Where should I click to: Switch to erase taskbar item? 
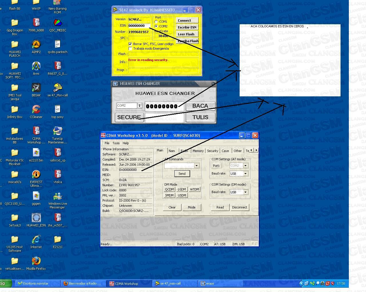point(220,283)
